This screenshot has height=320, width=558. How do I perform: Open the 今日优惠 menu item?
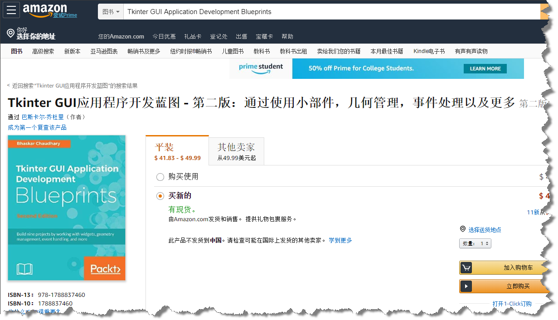coord(164,36)
